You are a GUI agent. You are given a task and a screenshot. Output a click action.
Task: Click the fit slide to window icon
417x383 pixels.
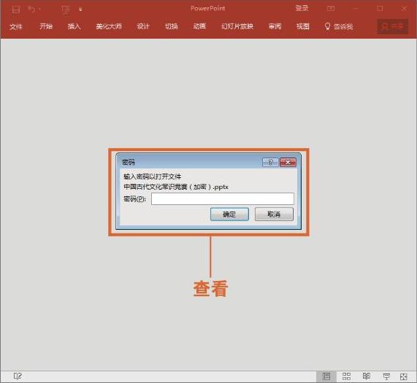pyautogui.click(x=404, y=376)
